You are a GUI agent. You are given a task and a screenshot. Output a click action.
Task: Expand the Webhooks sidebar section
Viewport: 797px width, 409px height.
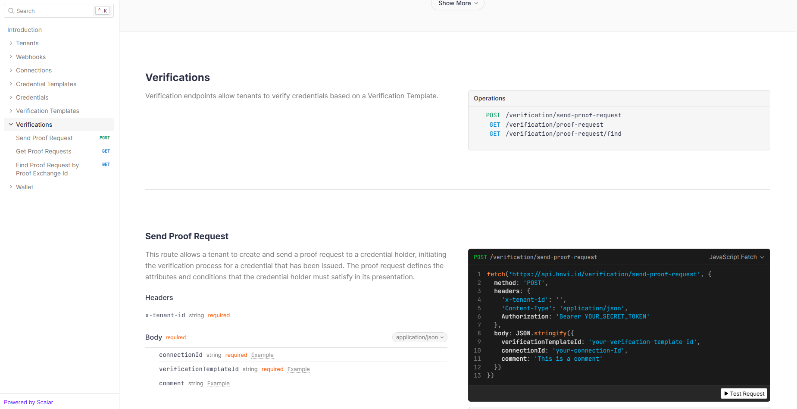pos(31,57)
